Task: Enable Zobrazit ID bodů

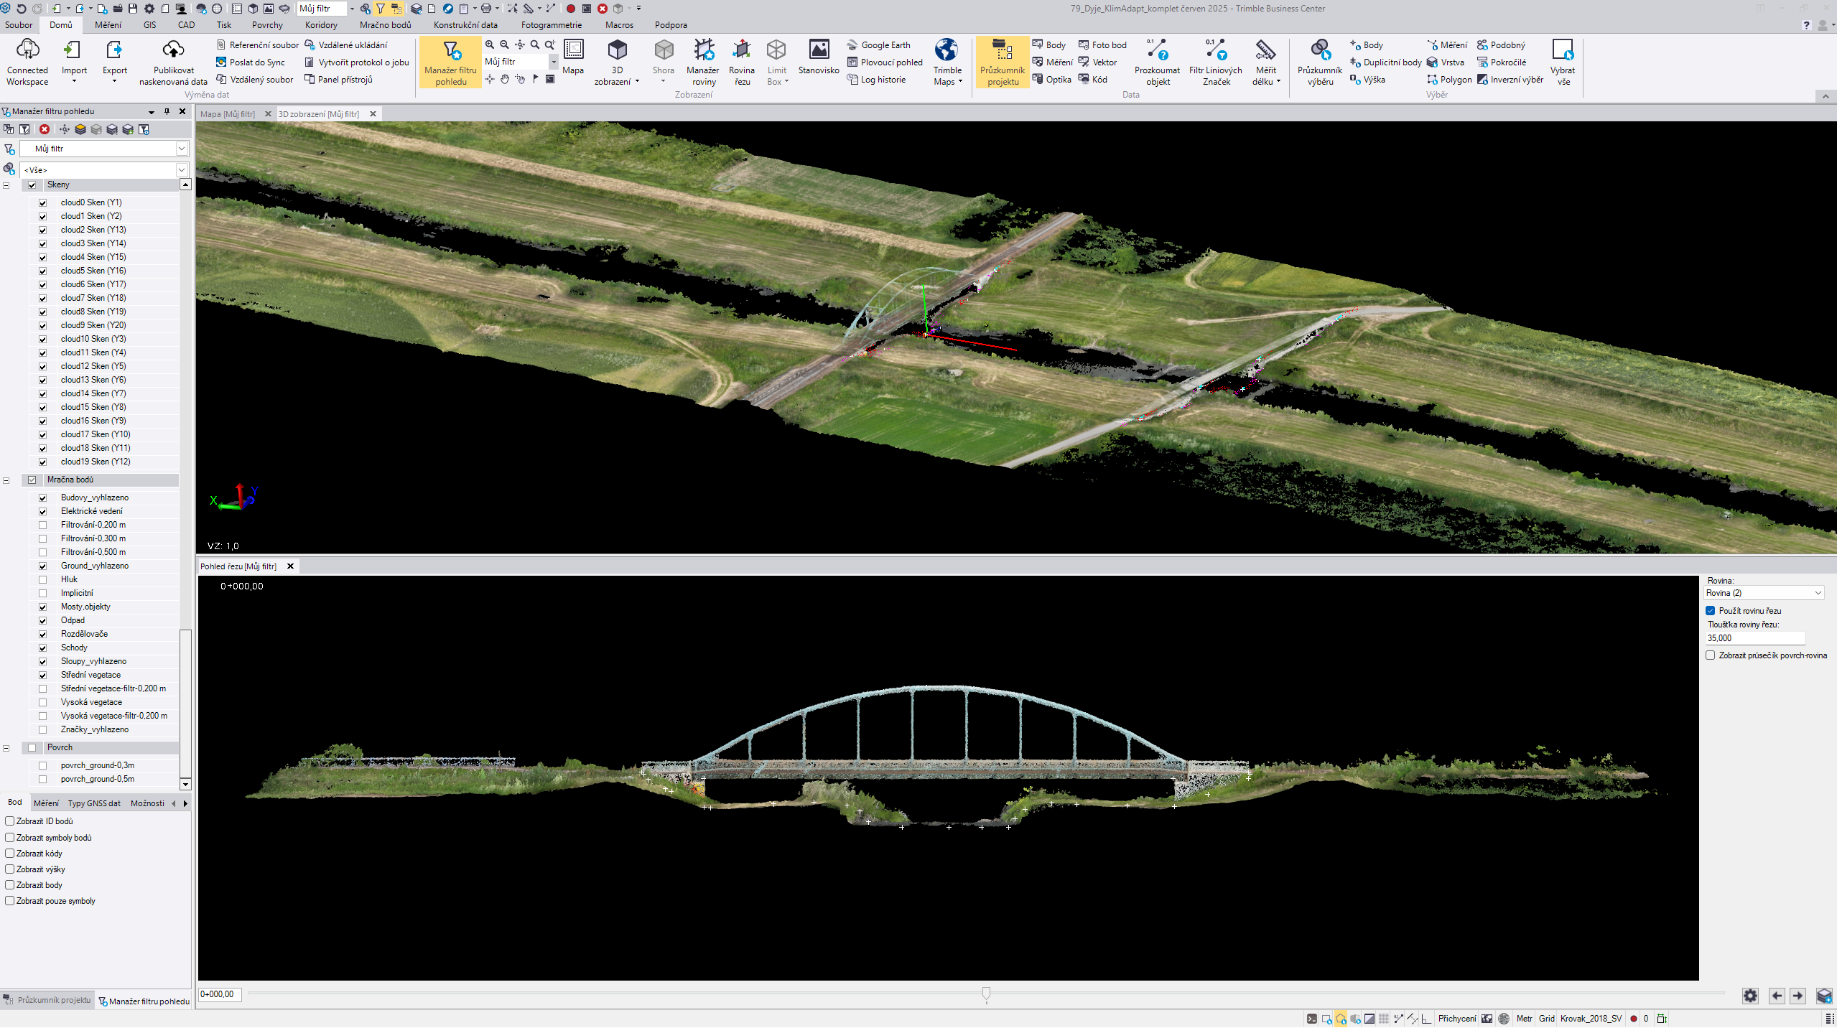Action: [10, 821]
